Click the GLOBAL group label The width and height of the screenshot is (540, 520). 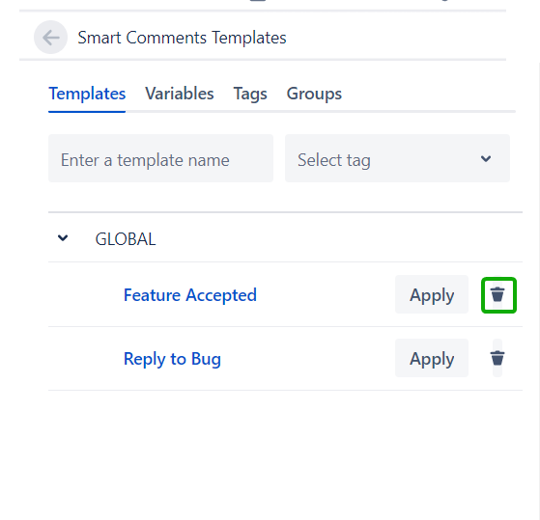(x=126, y=239)
